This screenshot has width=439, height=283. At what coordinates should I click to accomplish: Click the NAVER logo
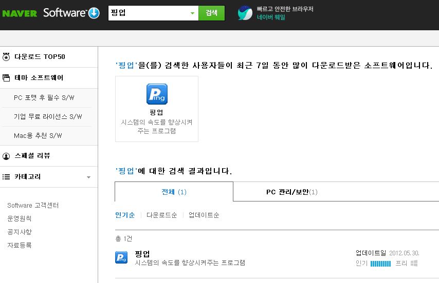coord(20,13)
